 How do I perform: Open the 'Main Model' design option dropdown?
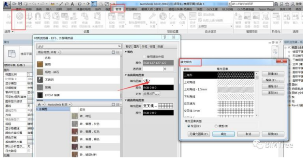point(215,26)
